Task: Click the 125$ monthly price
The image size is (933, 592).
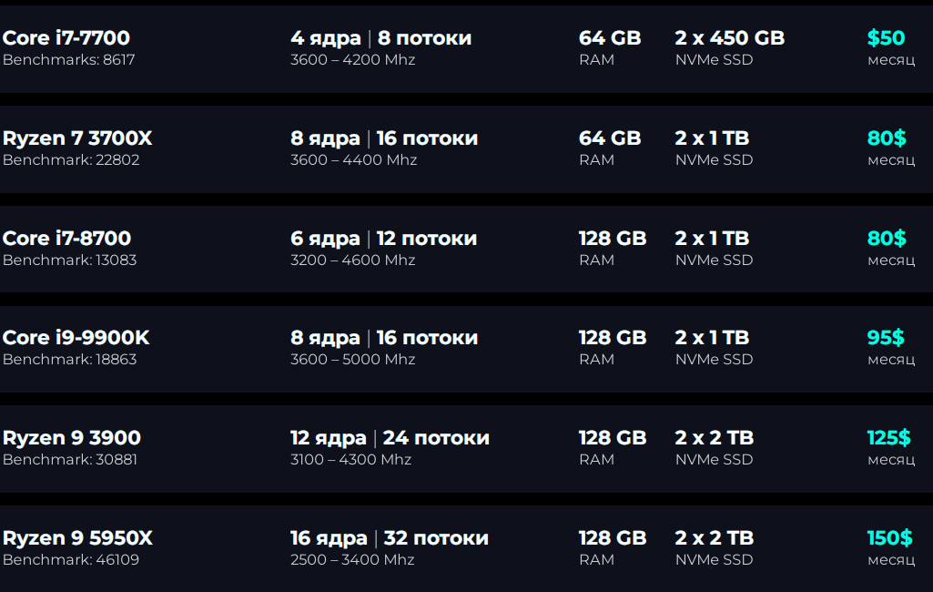Action: click(889, 438)
